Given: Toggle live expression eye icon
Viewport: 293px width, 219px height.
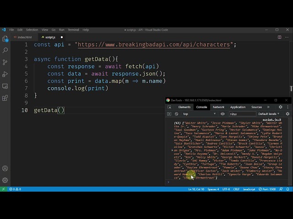Looking at the screenshot, I should [222, 114].
